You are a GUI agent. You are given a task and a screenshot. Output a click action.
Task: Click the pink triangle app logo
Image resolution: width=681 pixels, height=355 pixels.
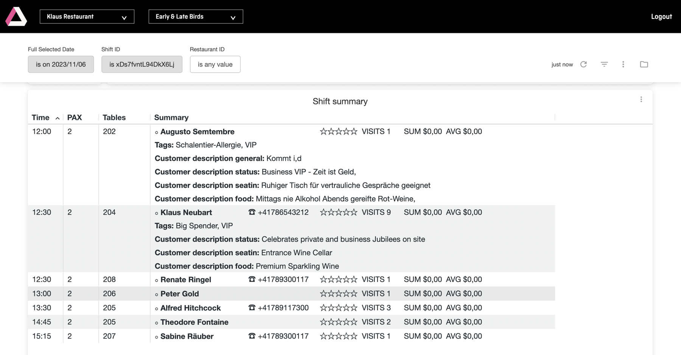[16, 17]
